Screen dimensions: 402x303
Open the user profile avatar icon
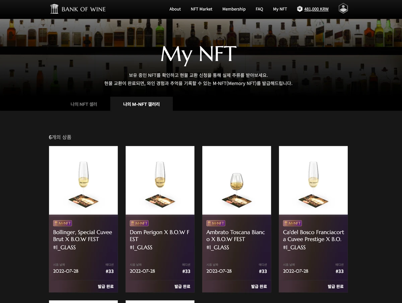(x=343, y=9)
